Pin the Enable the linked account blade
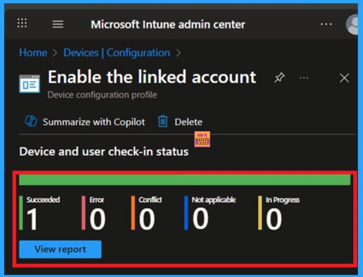The width and height of the screenshot is (363, 277). (280, 78)
